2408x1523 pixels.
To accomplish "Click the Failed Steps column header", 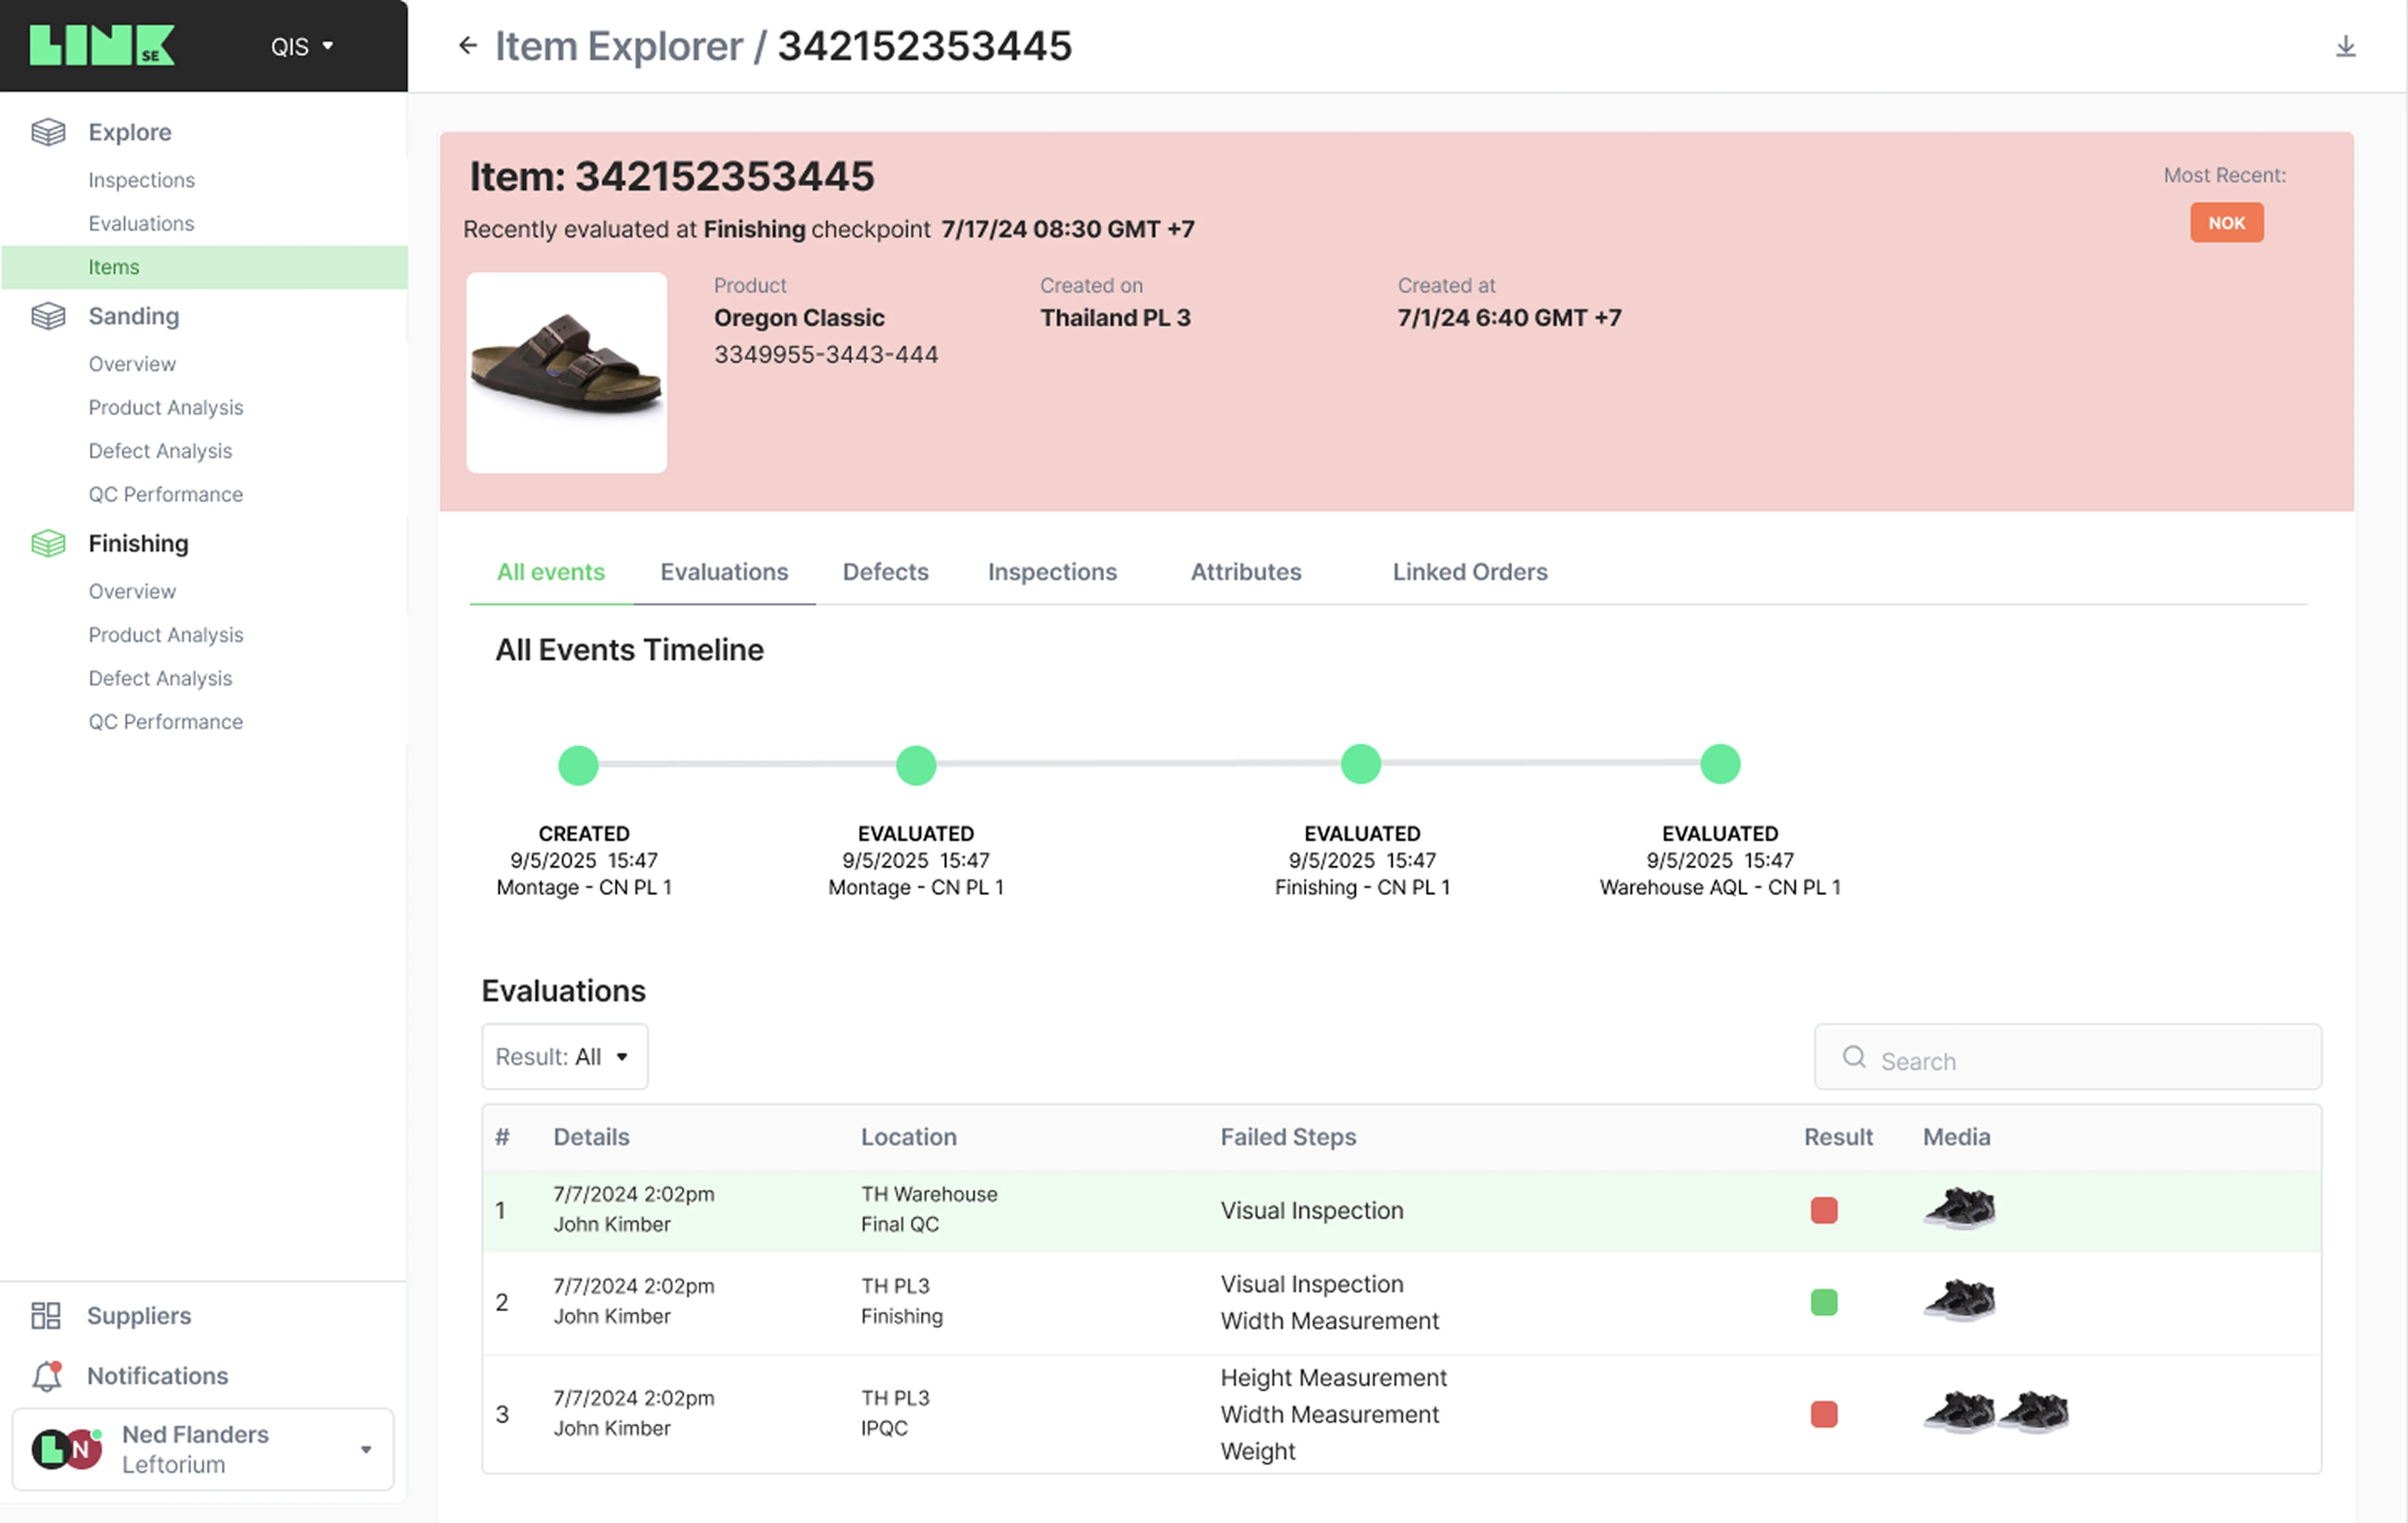I will (x=1288, y=1137).
